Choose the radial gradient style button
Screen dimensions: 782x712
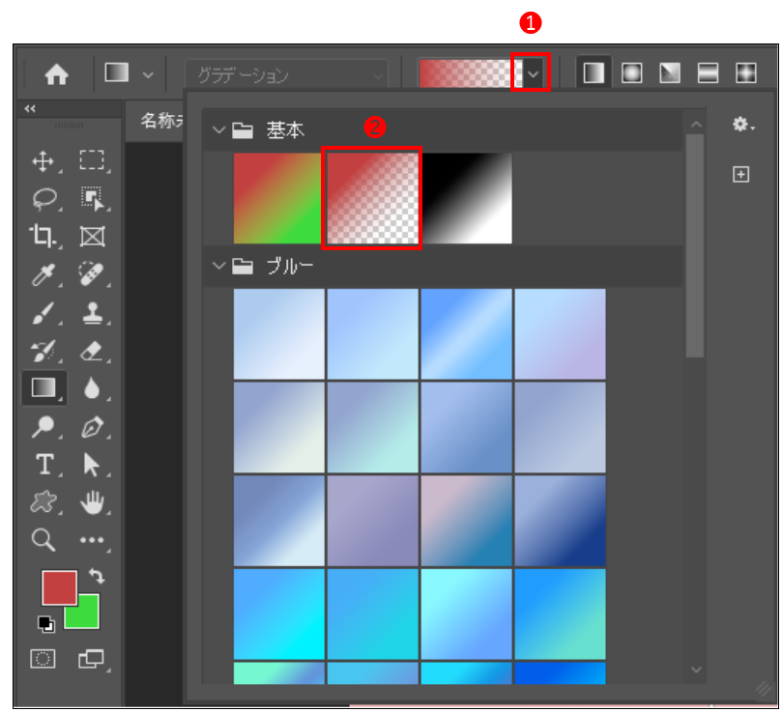[x=632, y=73]
